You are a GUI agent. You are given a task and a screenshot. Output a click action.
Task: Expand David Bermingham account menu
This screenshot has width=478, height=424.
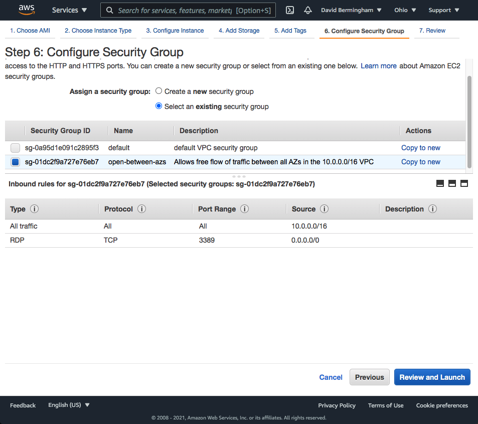[x=351, y=10]
